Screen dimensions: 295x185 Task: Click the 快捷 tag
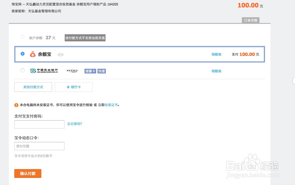pos(101,71)
